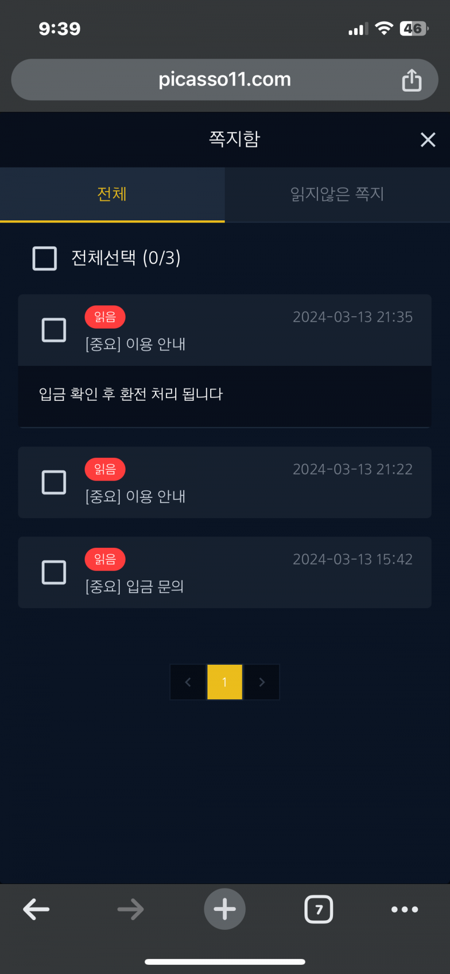The height and width of the screenshot is (974, 450).
Task: Switch to the 전체 tab
Action: pyautogui.click(x=112, y=194)
